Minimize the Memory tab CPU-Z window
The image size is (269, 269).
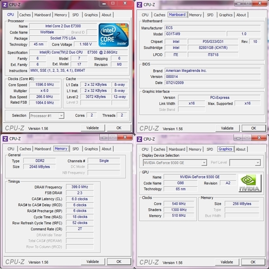coord(104,138)
